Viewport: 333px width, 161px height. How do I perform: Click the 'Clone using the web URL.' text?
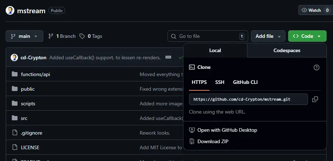coord(217,112)
